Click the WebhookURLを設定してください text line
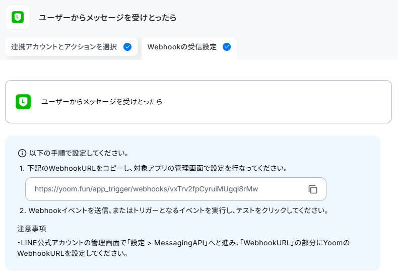The width and height of the screenshot is (398, 278). (x=73, y=253)
